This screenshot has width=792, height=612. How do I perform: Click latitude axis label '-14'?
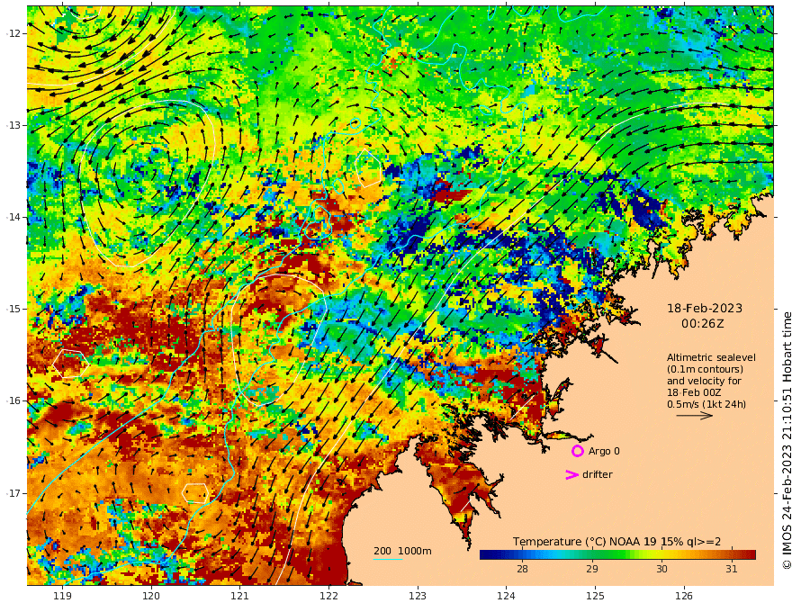pos(13,217)
